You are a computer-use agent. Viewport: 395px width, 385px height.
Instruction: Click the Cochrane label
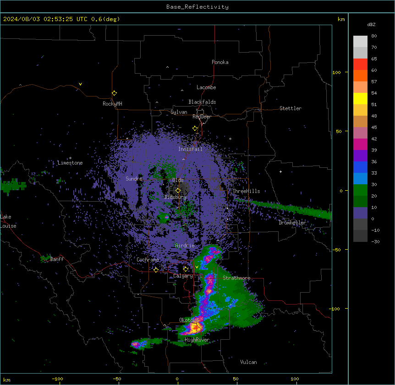click(x=148, y=260)
